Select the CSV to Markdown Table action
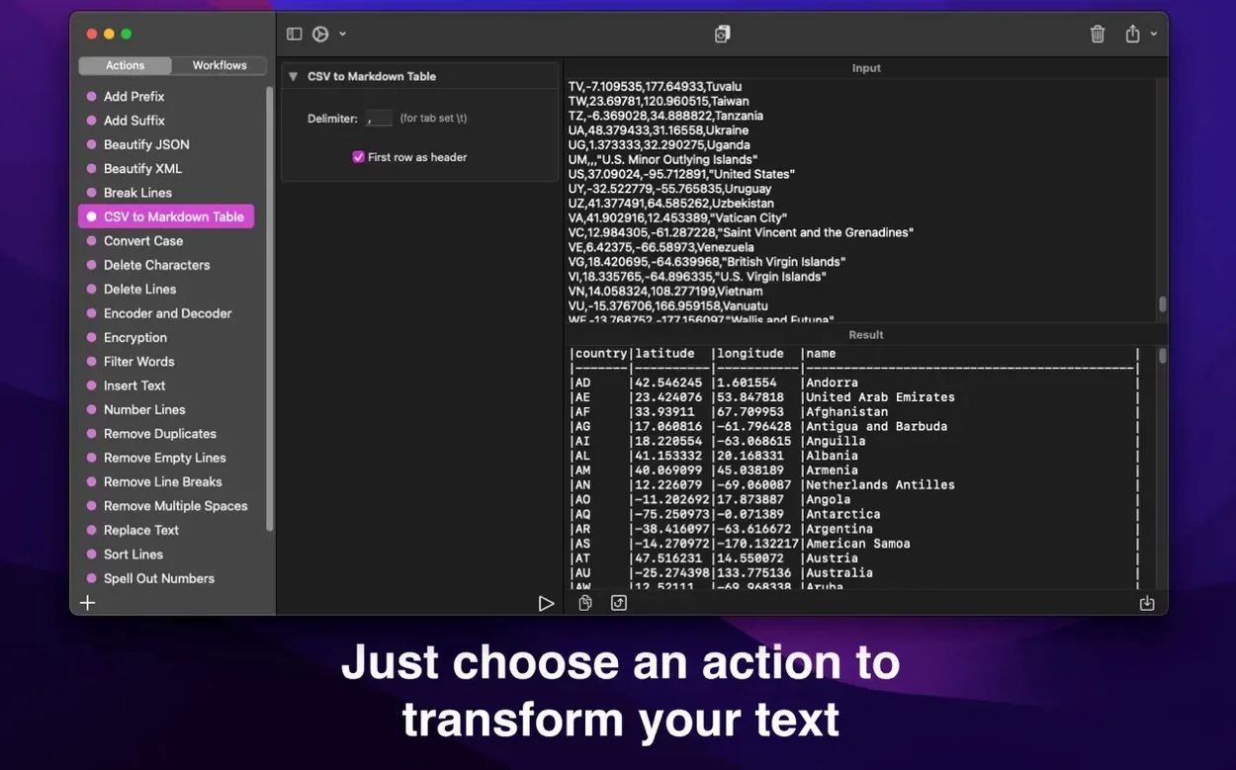Screen dimensions: 1236x770 pos(166,216)
